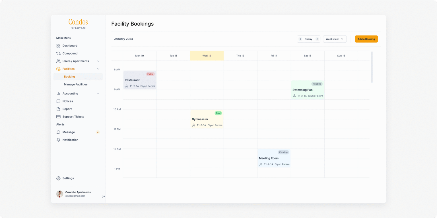Open the Message menu item

(69, 132)
